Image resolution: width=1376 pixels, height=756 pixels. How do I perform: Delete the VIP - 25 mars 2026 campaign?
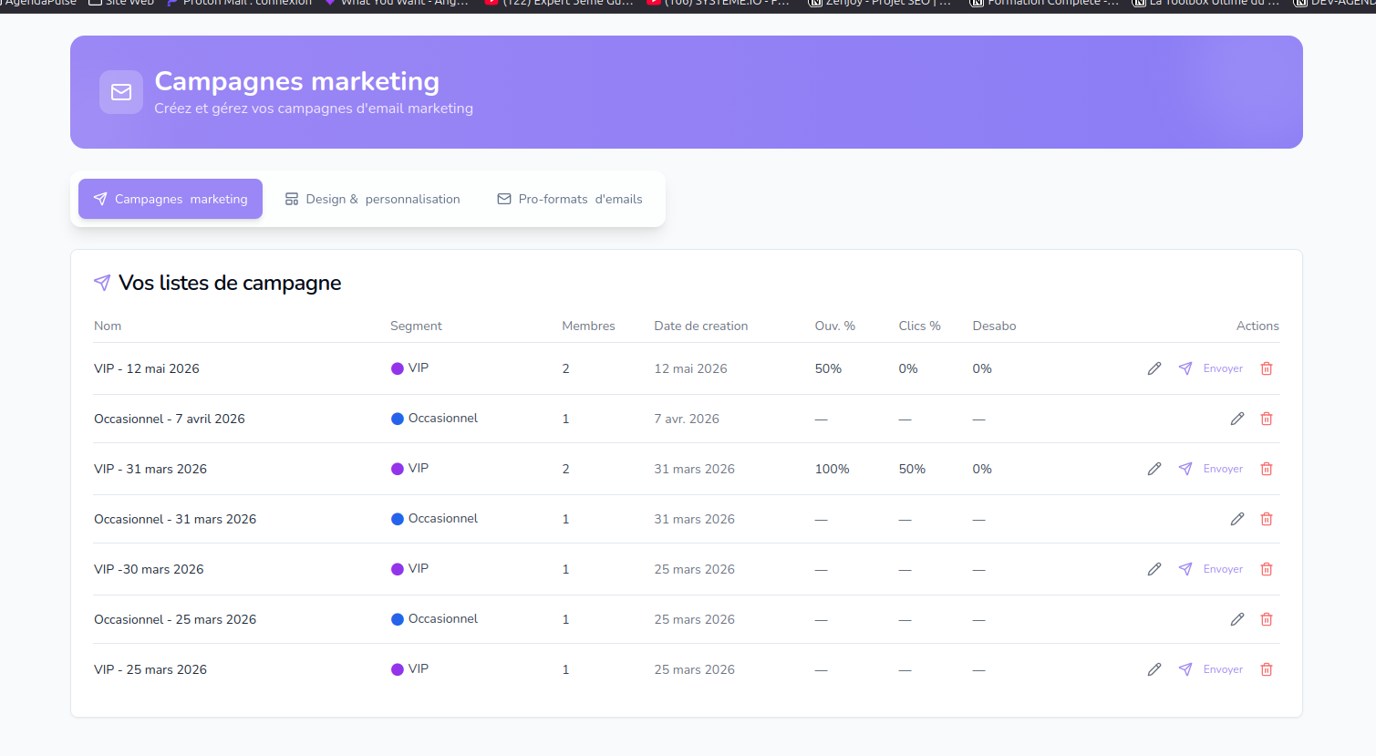click(1267, 669)
